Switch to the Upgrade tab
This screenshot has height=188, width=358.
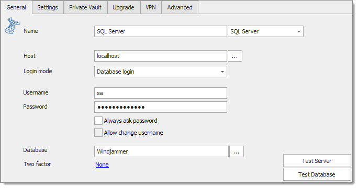[124, 7]
